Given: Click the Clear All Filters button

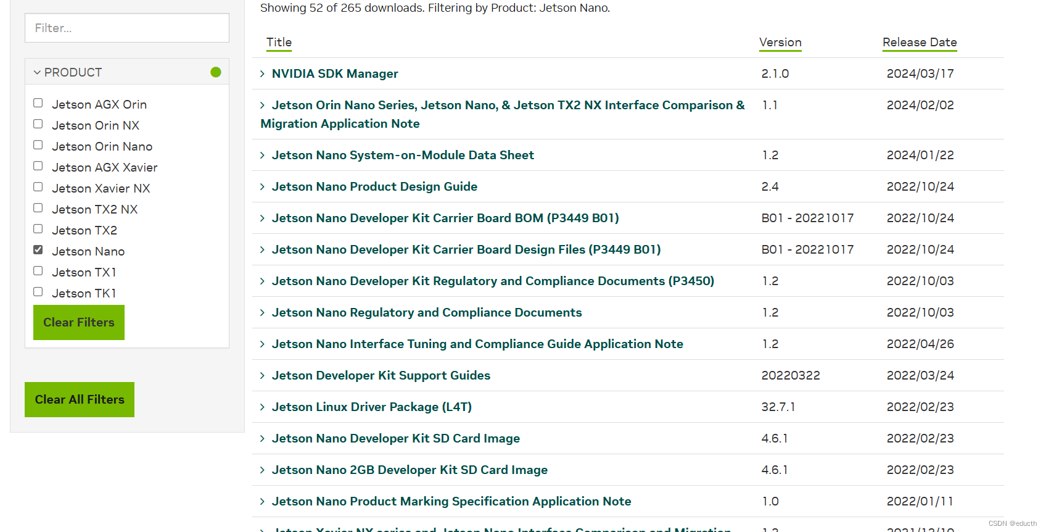Looking at the screenshot, I should point(80,399).
